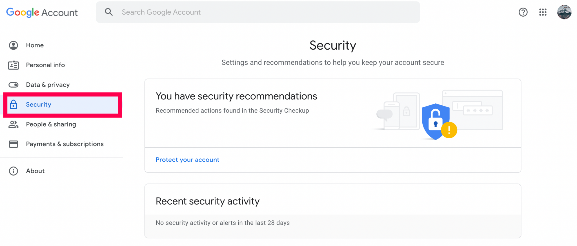Viewport: 577px width, 246px height.
Task: Open the Home navigation entry
Action: pyautogui.click(x=35, y=45)
